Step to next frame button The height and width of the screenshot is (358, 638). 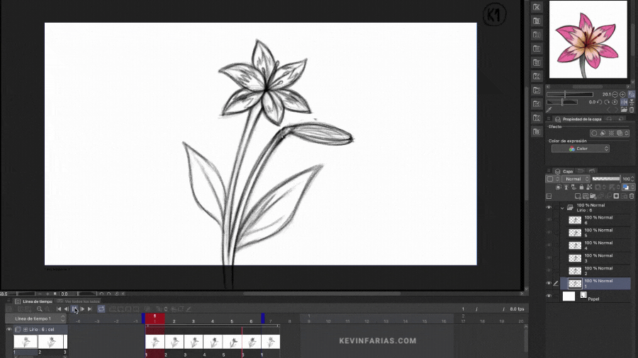(x=82, y=309)
